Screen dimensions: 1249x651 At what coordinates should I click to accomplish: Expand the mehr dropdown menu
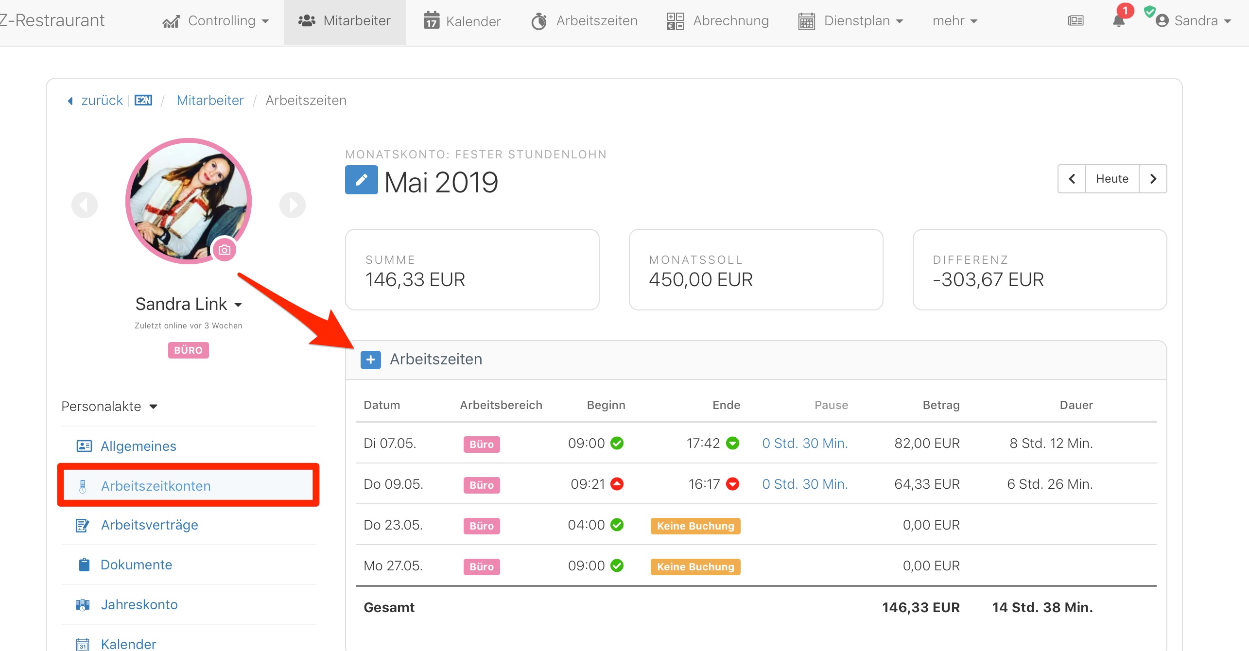(x=954, y=21)
